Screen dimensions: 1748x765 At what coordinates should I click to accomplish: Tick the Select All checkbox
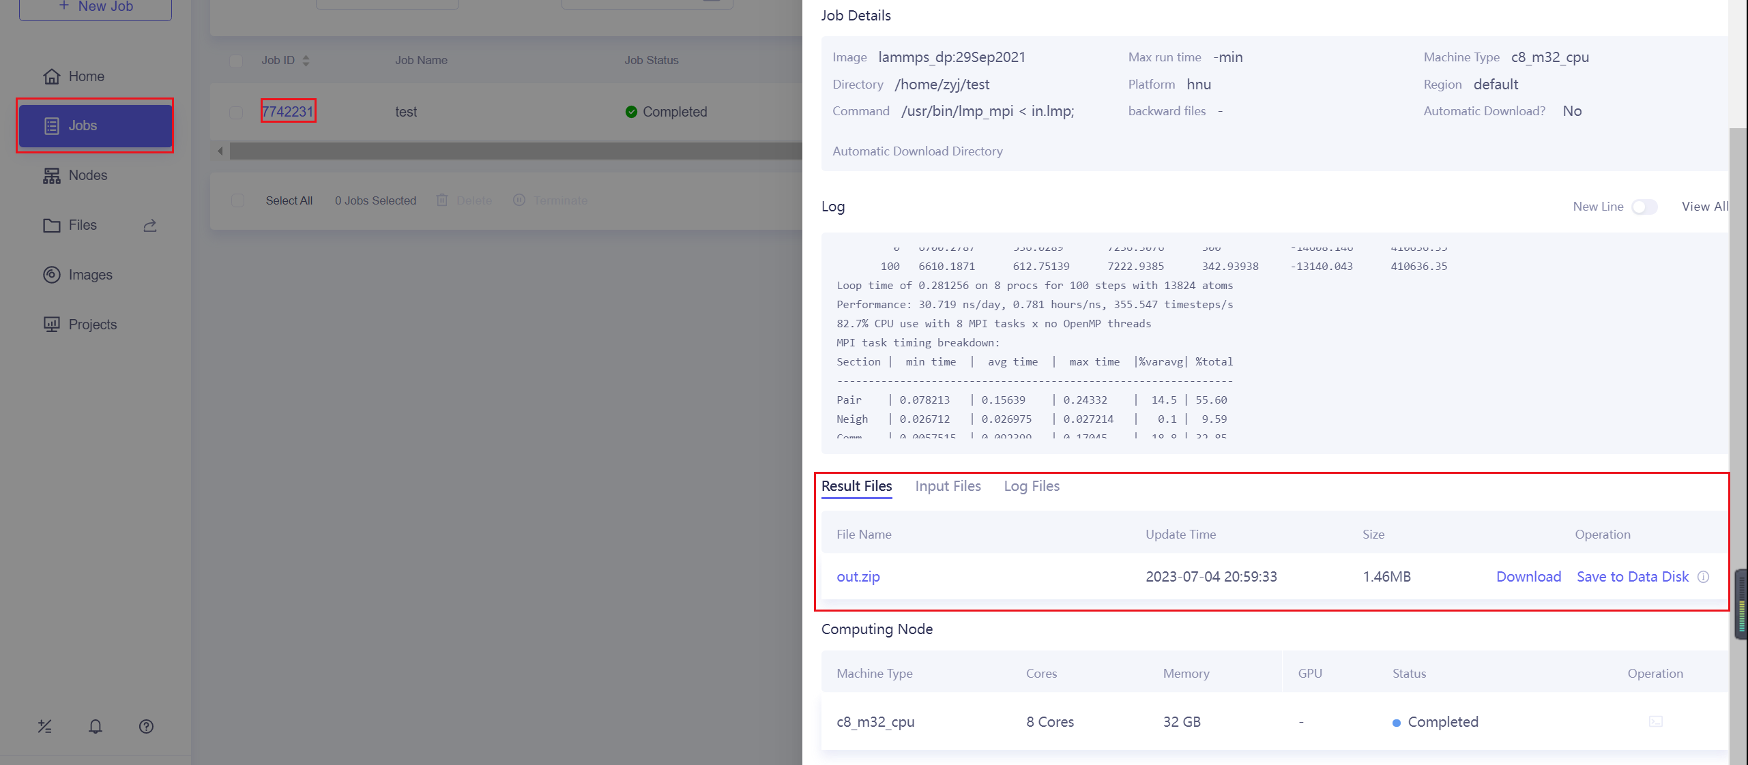(x=237, y=200)
